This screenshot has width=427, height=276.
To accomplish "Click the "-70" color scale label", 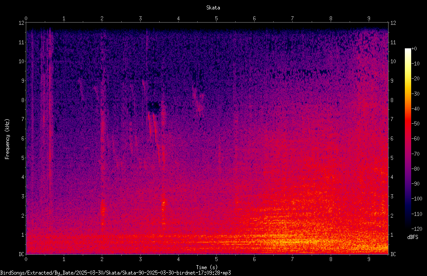I will (x=415, y=154).
